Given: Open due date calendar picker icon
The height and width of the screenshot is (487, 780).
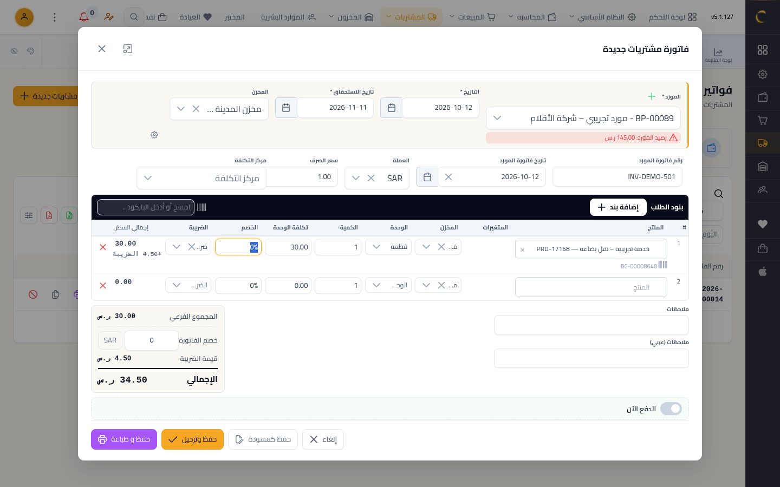Looking at the screenshot, I should click(286, 108).
